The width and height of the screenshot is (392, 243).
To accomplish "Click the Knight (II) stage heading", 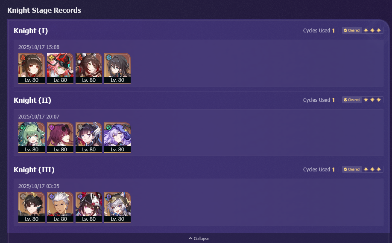I will coord(32,100).
